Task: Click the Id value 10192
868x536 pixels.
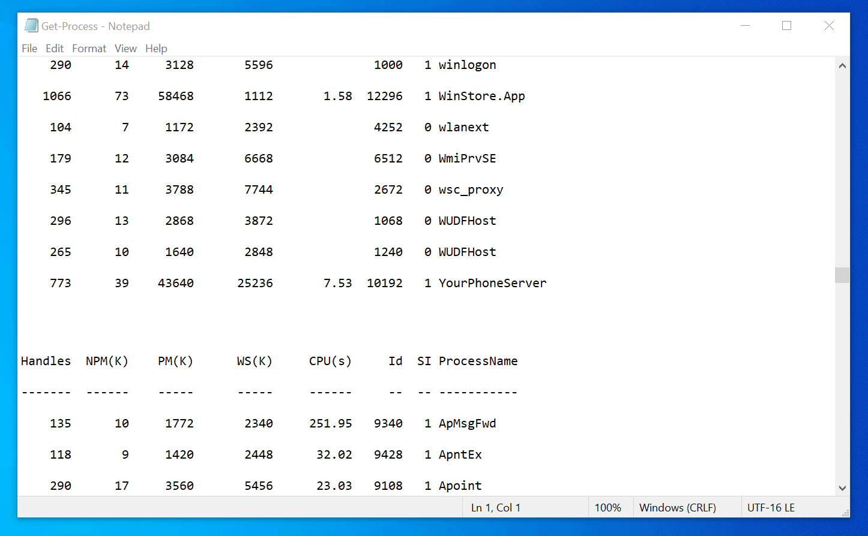Action: 385,283
